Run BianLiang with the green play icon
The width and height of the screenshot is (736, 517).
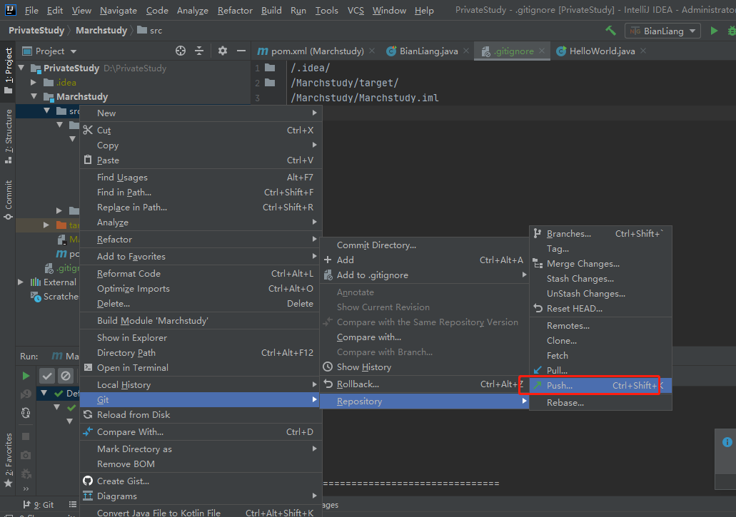(x=714, y=31)
